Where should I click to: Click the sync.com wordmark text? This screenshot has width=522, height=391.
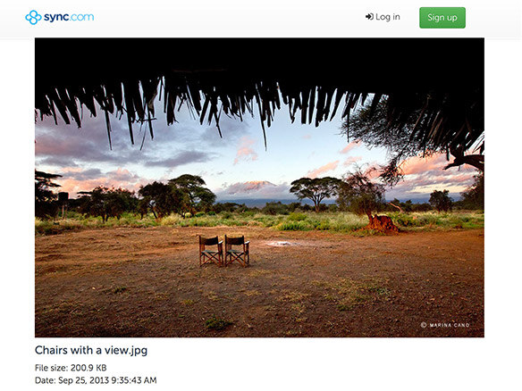coord(69,17)
